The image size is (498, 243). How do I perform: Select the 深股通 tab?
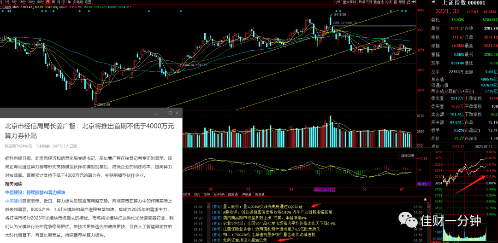tap(260, 194)
